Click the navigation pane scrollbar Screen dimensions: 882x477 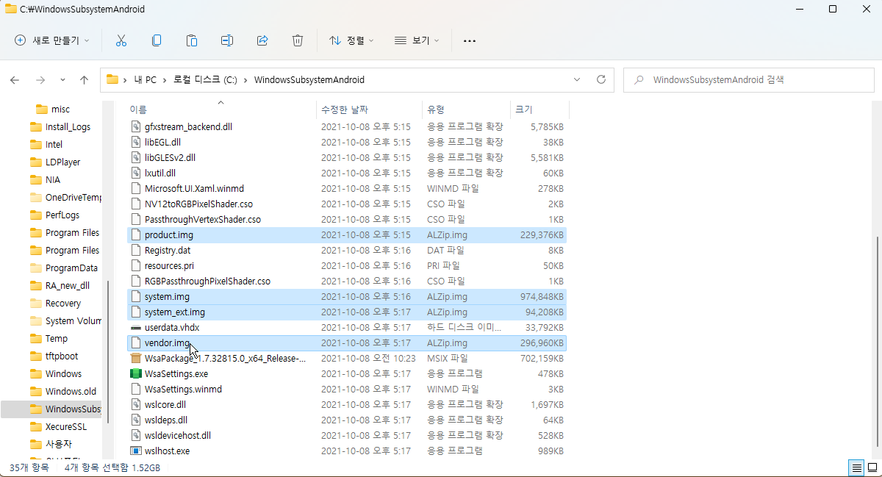tap(108, 351)
